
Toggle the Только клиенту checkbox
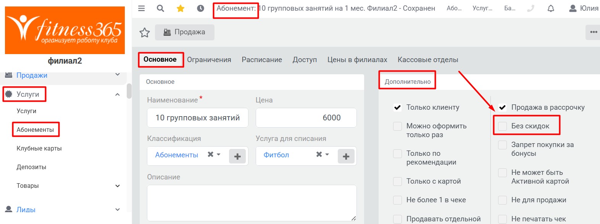[397, 107]
